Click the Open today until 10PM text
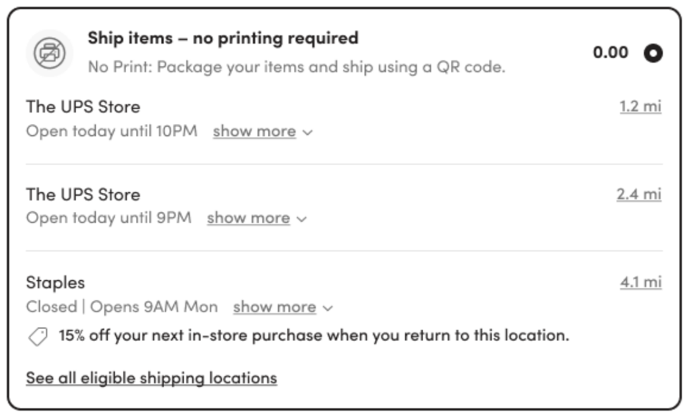691x415 pixels. [111, 132]
